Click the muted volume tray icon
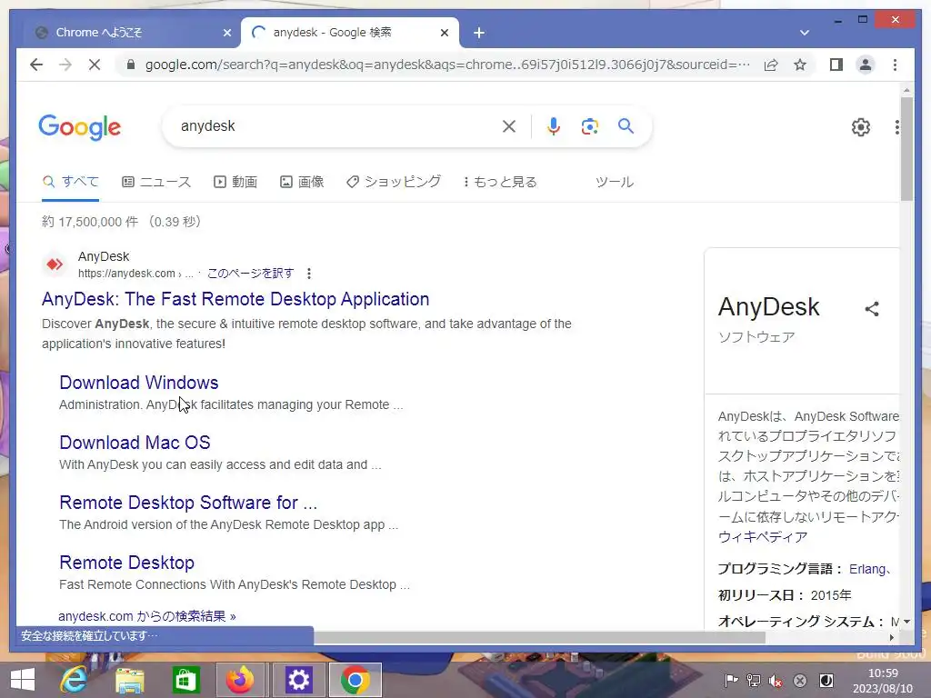This screenshot has width=931, height=698. pyautogui.click(x=776, y=681)
